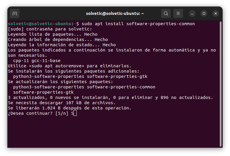Click the window title solvetic@solvetic-ubuntu
The width and height of the screenshot is (230, 156).
pos(115,13)
